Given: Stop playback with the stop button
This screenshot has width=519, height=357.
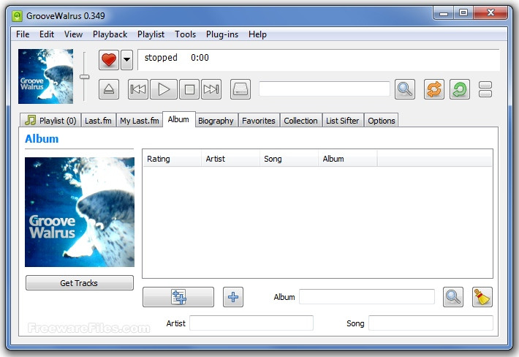Looking at the screenshot, I should tap(189, 89).
